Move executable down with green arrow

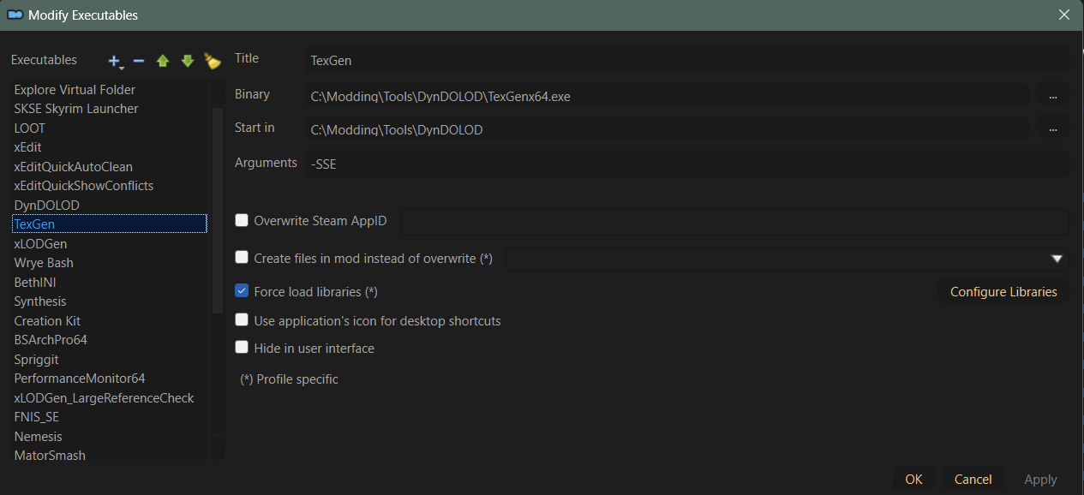(x=187, y=61)
